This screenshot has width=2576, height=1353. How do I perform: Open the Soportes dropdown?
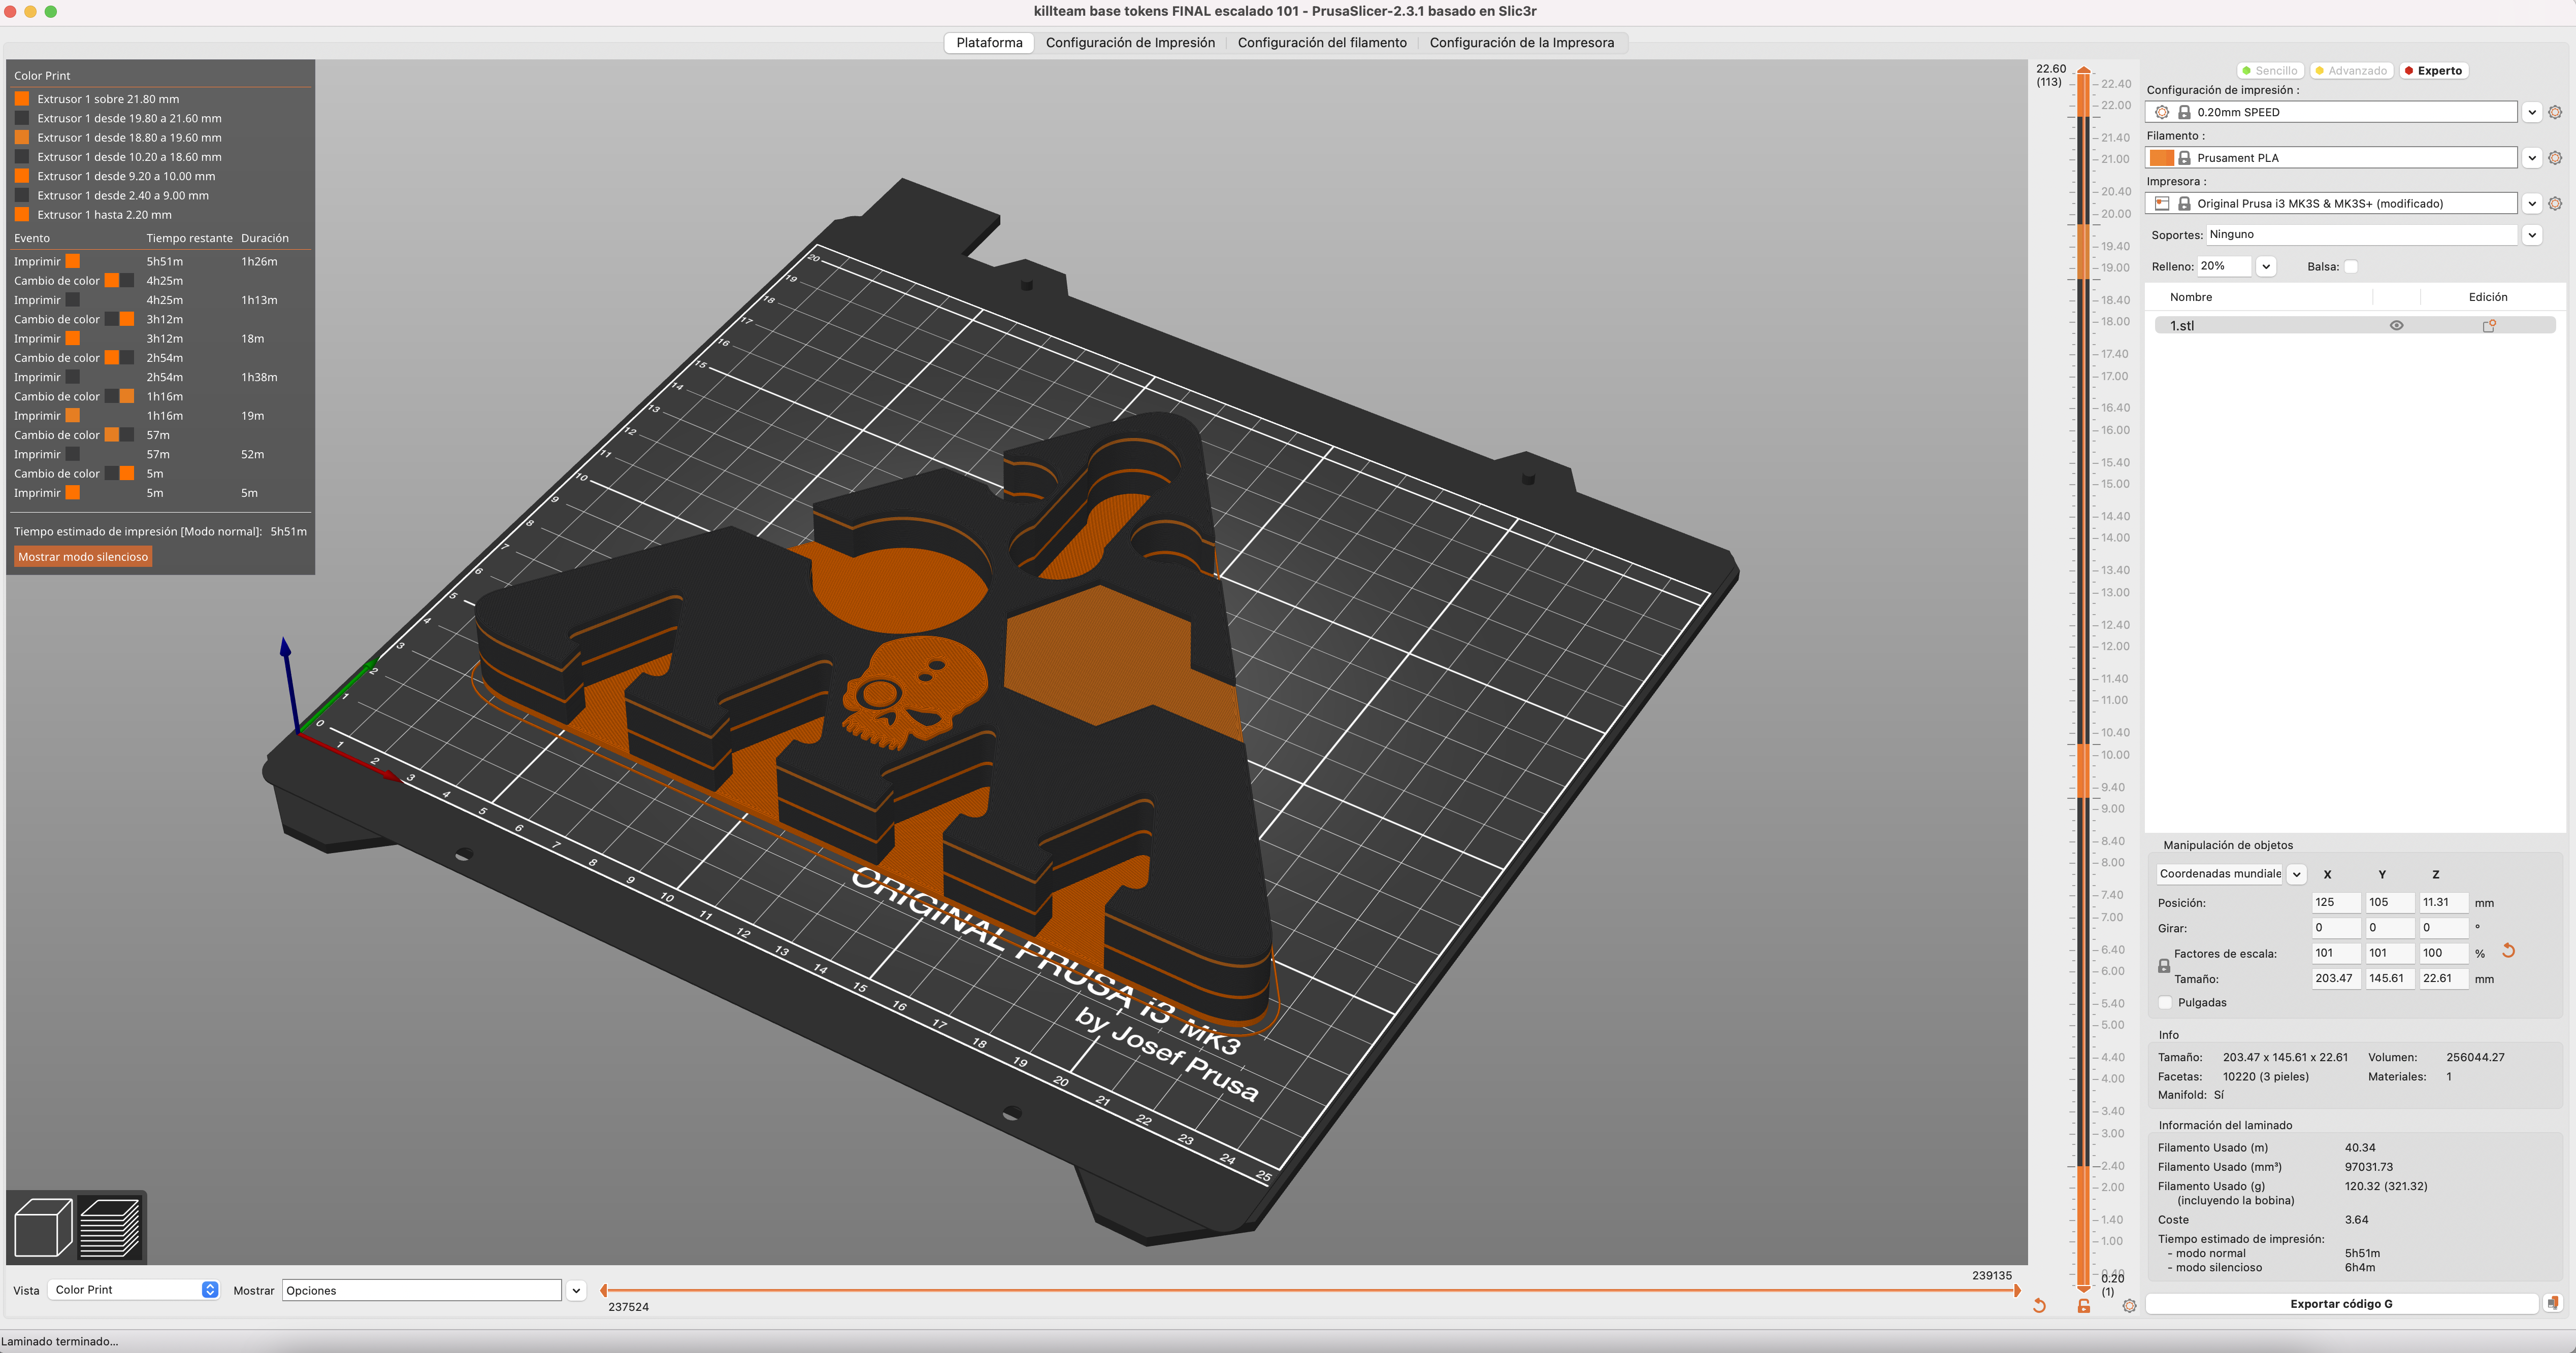click(2532, 235)
